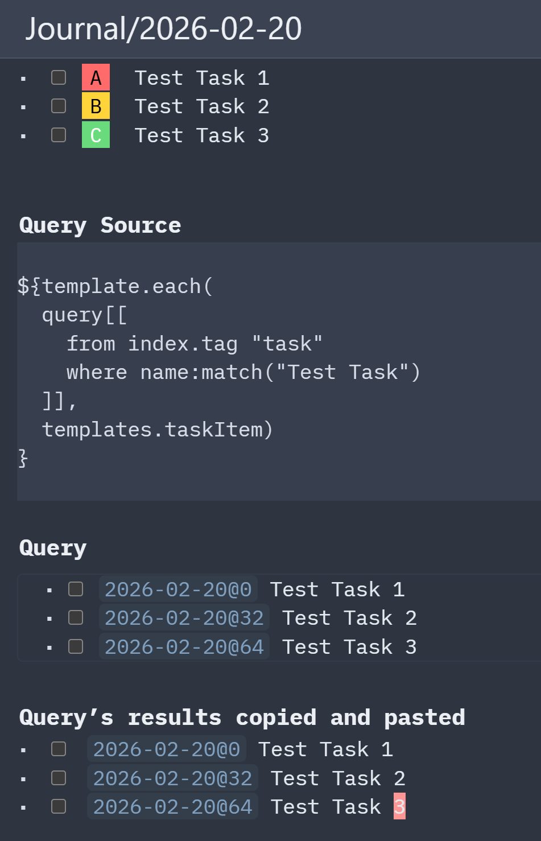Click the red priority A badge
Image resolution: width=541 pixels, height=841 pixels.
tap(96, 77)
